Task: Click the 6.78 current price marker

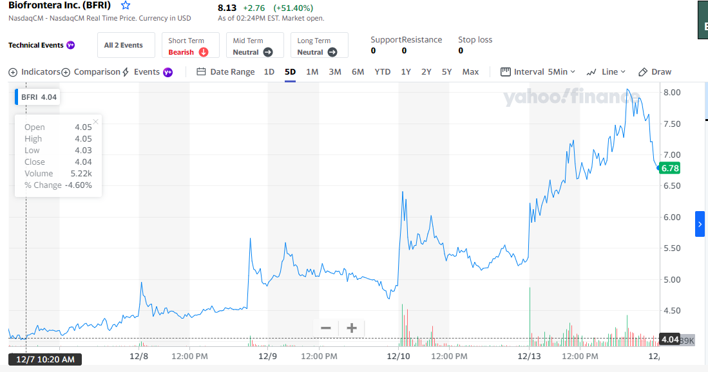Action: point(669,168)
